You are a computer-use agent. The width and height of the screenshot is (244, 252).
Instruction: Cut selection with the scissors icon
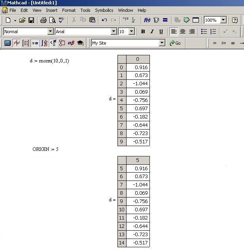point(74,20)
